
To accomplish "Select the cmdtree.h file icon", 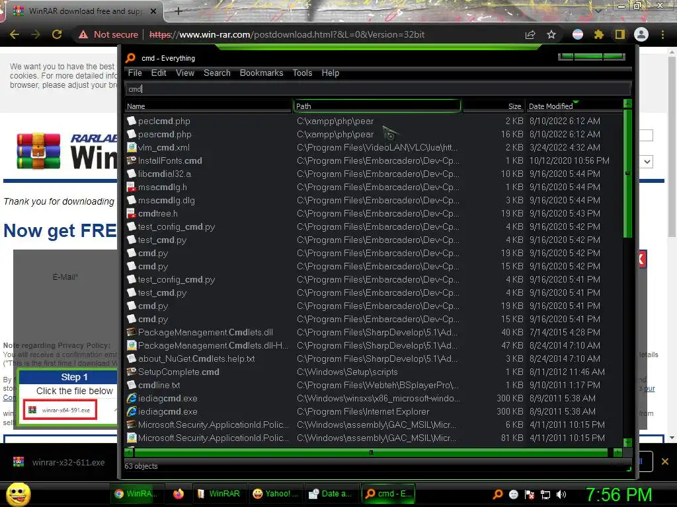I will [x=132, y=213].
